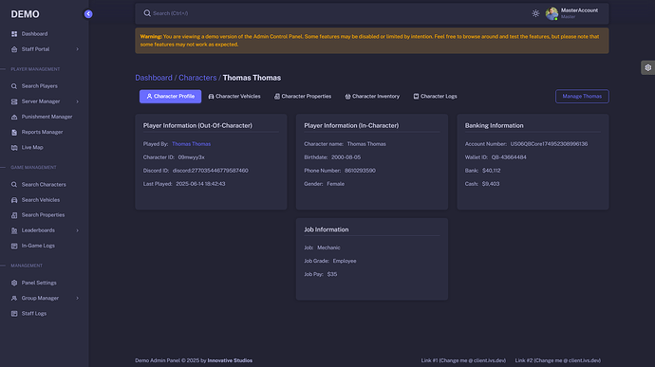Image resolution: width=655 pixels, height=367 pixels.
Task: Click the Character ID 09mwyy3x value
Action: pos(192,157)
